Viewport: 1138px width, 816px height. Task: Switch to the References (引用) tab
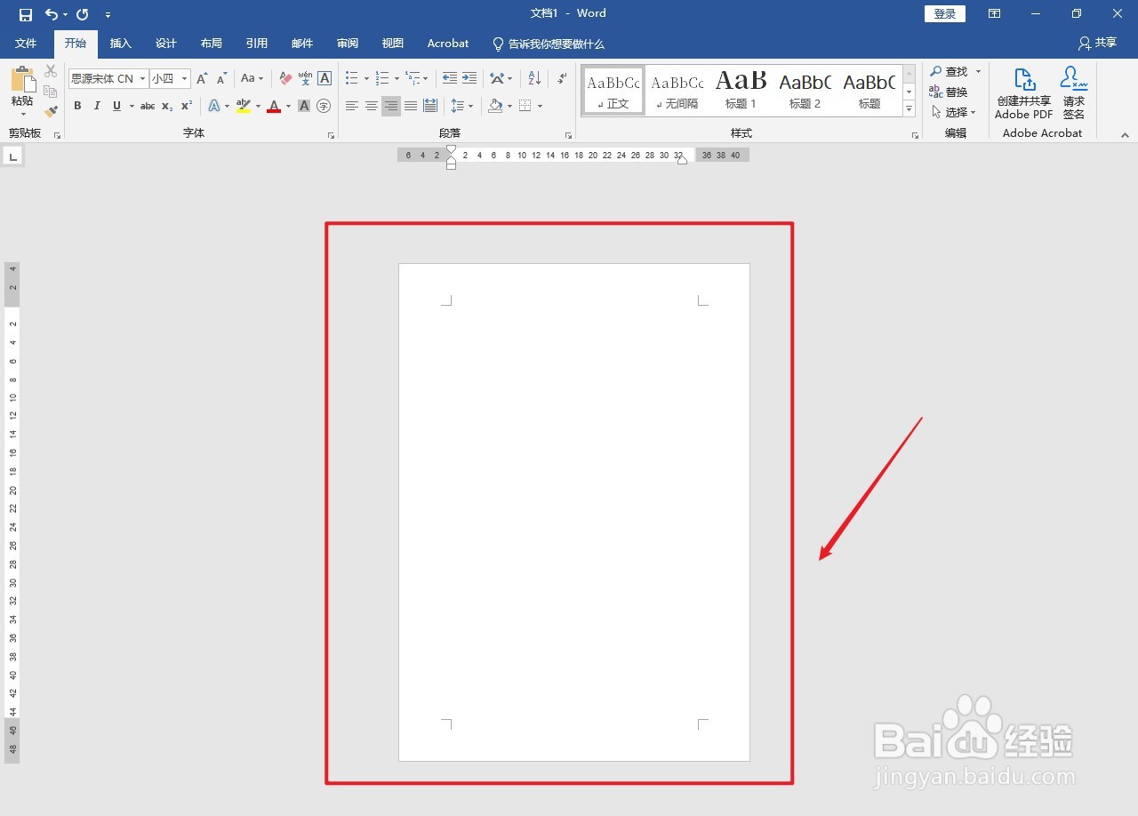point(257,44)
